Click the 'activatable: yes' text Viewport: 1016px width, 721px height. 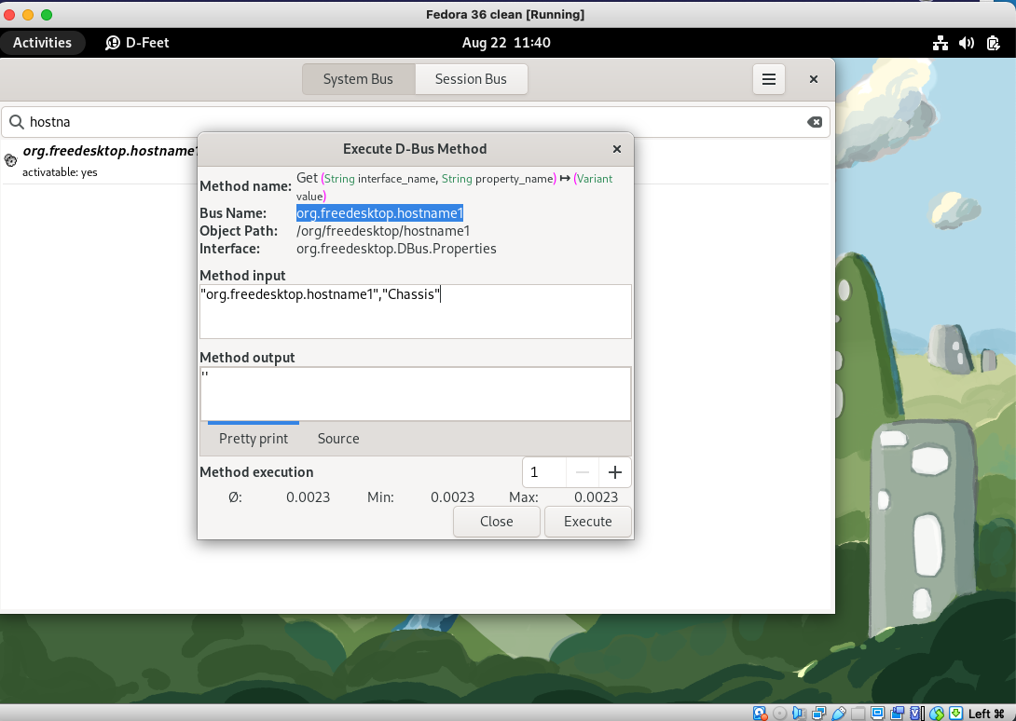[x=60, y=172]
